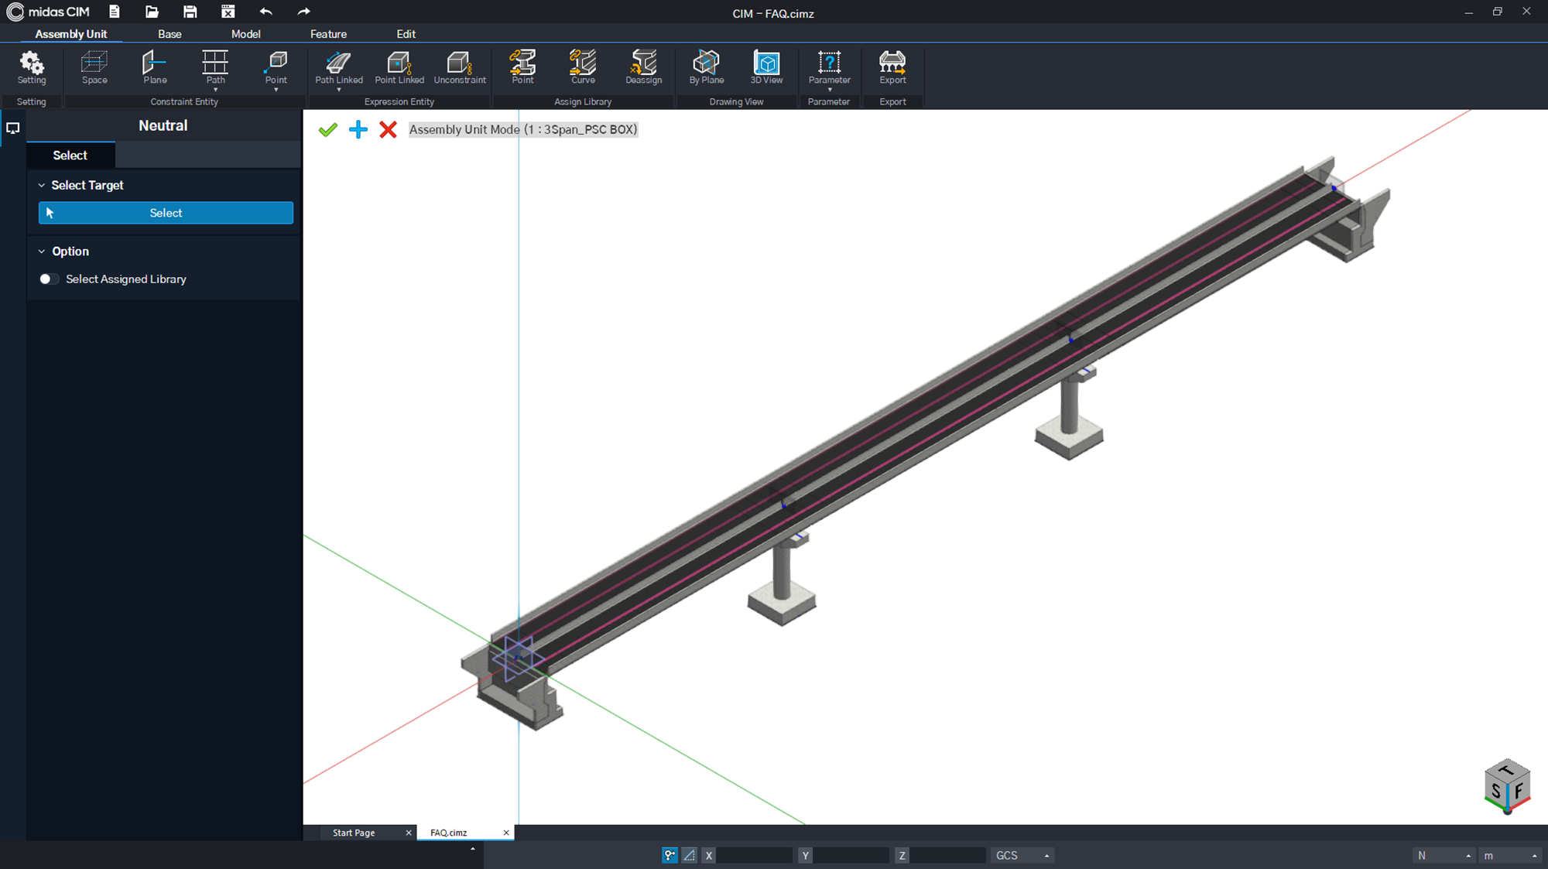Open the m length unit dropdown

click(1509, 855)
